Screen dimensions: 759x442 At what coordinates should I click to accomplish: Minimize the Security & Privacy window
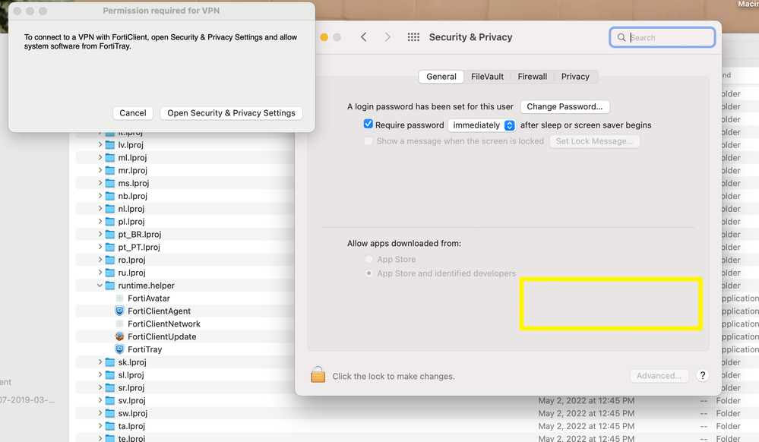click(324, 37)
